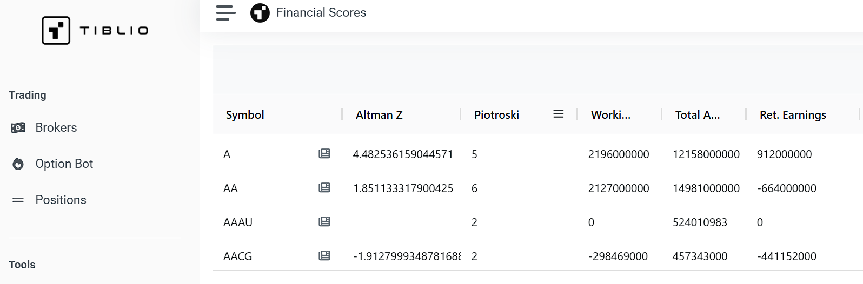Open news icon for symbol A
This screenshot has width=863, height=284.
[x=324, y=154]
